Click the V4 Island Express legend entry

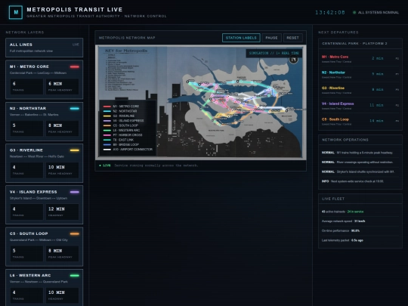click(123, 121)
